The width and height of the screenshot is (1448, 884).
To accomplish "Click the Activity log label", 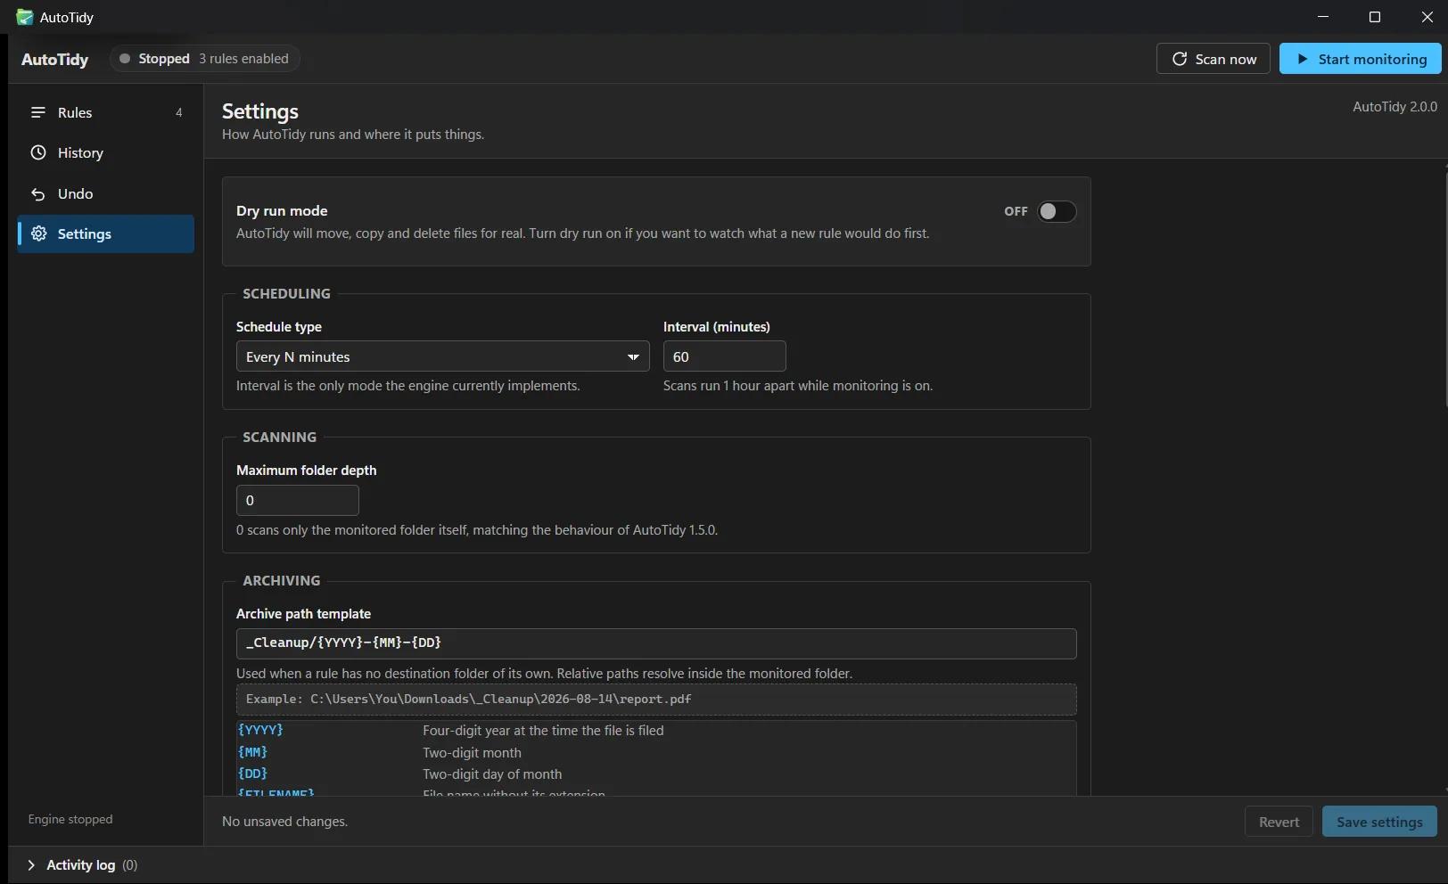I will [x=80, y=865].
